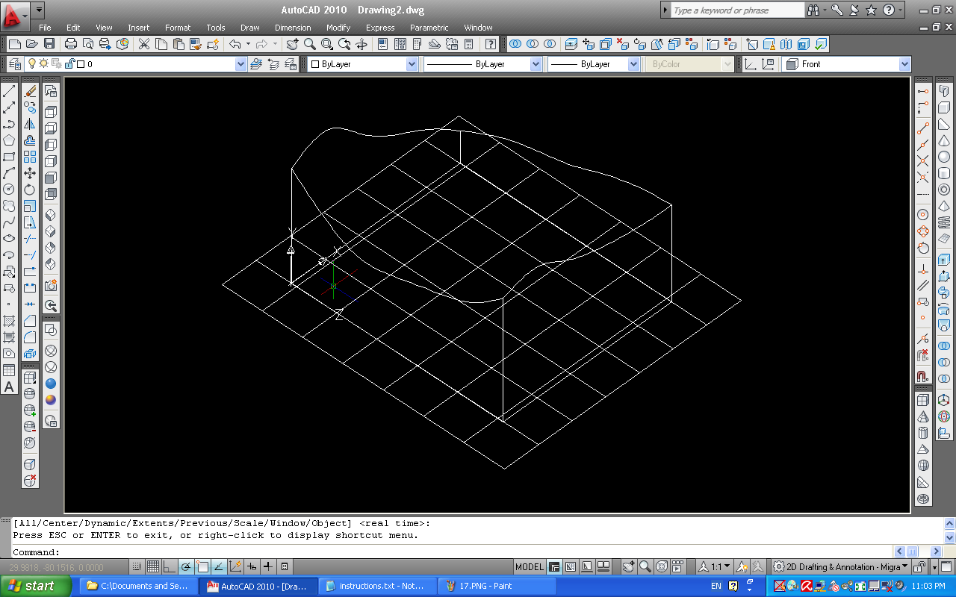Screen dimensions: 956x597
Task: Toggle the MODEL space button
Action: tap(529, 566)
